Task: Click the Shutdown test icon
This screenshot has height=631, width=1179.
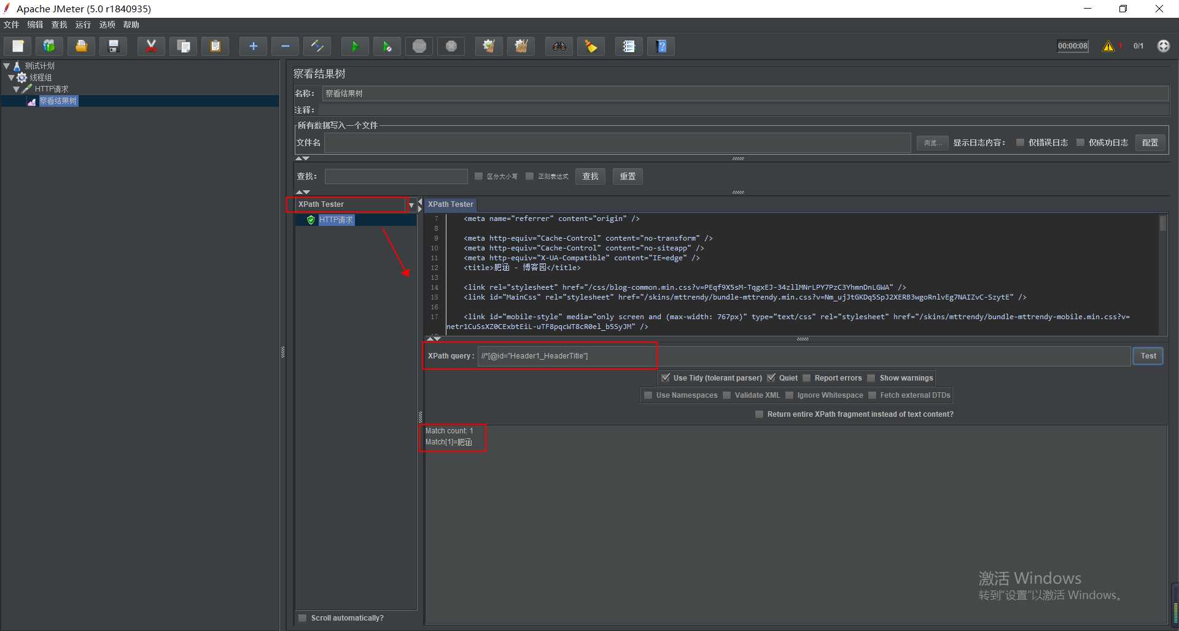Action: [x=451, y=46]
